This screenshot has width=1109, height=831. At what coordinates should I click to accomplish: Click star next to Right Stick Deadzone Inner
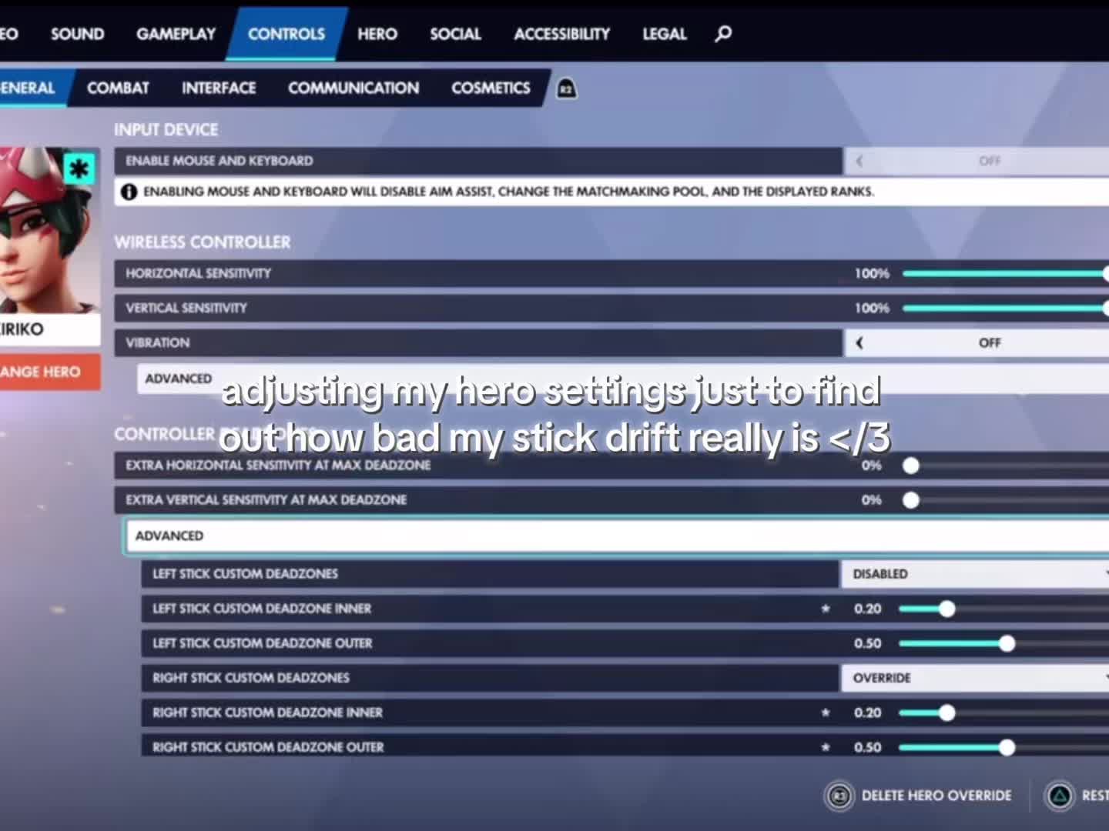(x=826, y=713)
